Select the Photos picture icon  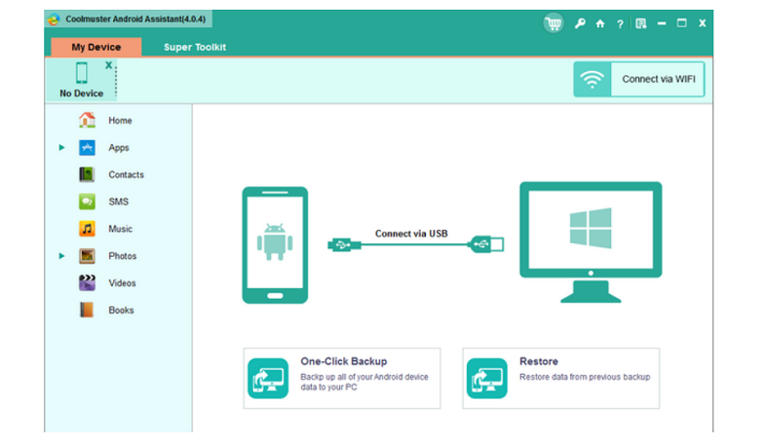pyautogui.click(x=88, y=256)
